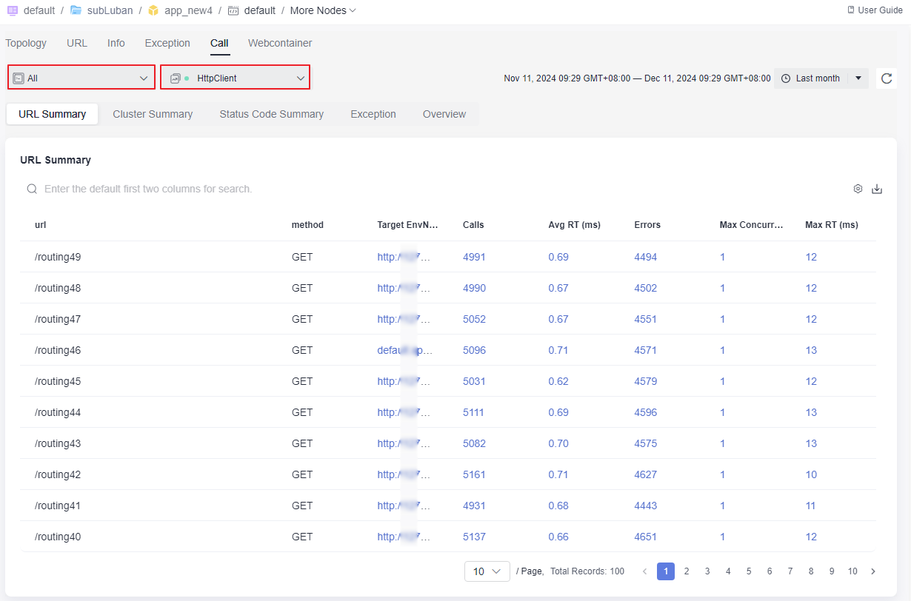Viewport: 911px width, 601px height.
Task: Click the app_new4 cube icon
Action: (x=153, y=10)
